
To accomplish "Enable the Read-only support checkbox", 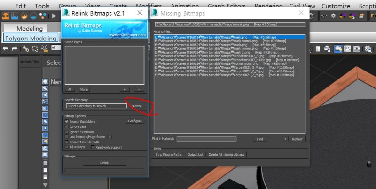I will tap(93, 147).
